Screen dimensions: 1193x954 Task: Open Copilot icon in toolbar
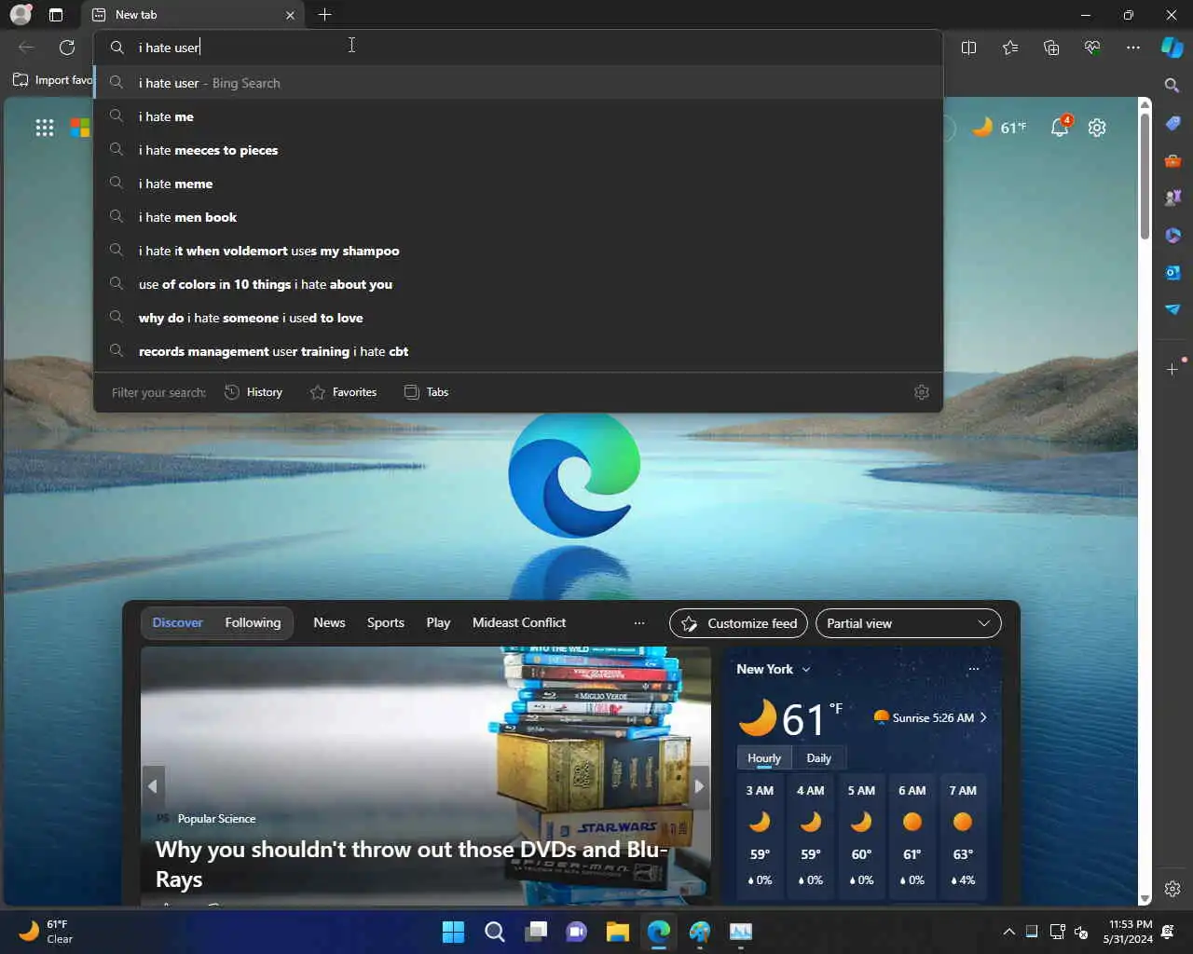pos(1172,48)
